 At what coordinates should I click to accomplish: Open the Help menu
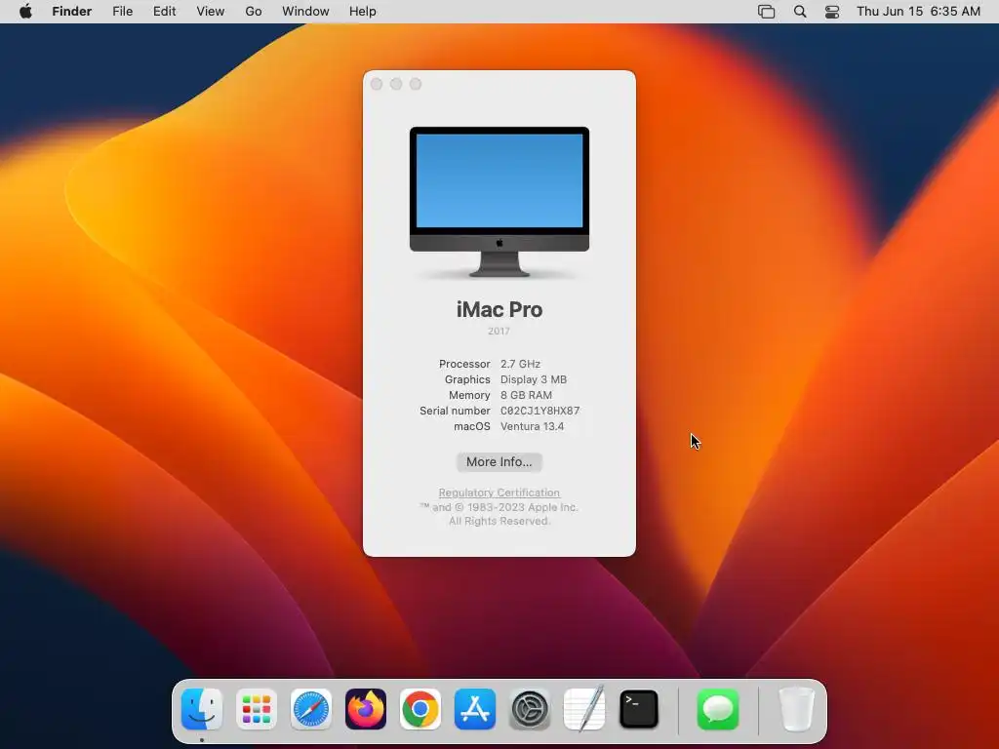click(x=363, y=12)
